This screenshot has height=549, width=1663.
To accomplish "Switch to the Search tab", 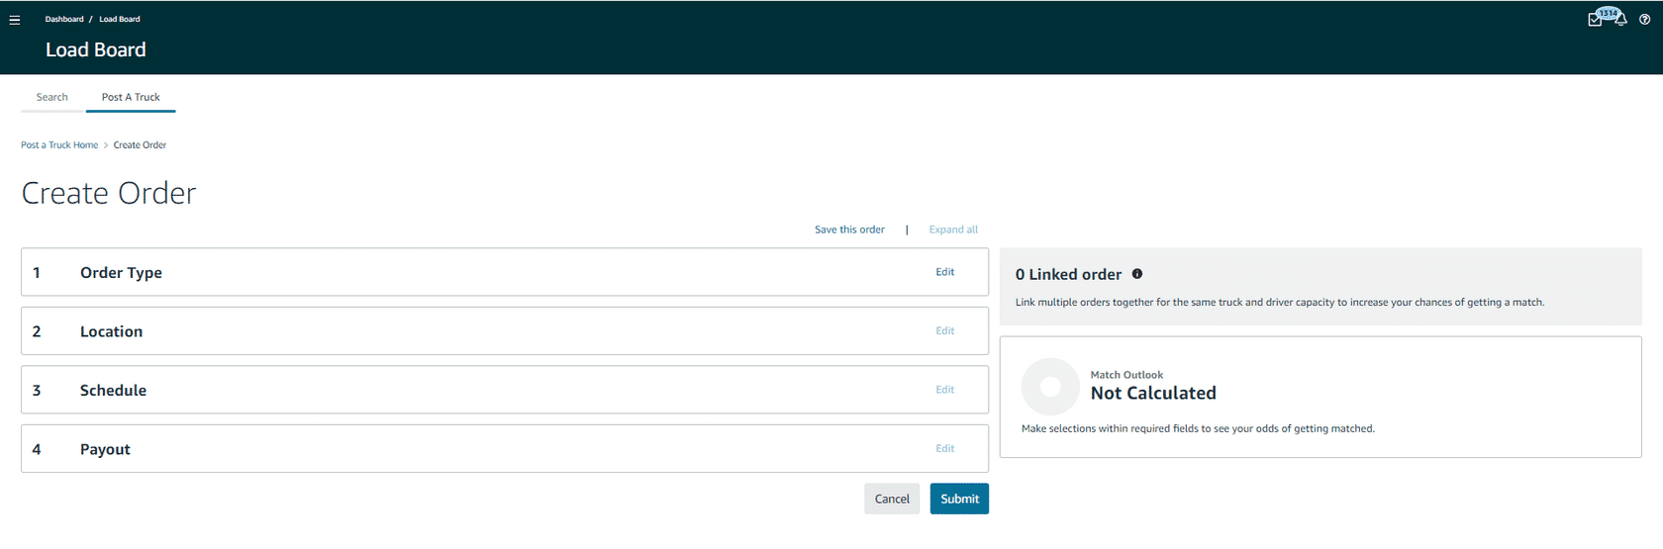I will point(52,97).
